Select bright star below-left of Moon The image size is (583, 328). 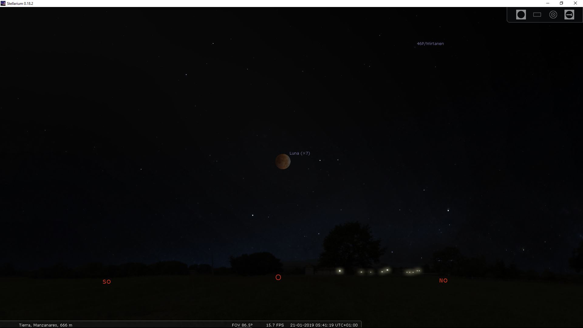tap(253, 215)
